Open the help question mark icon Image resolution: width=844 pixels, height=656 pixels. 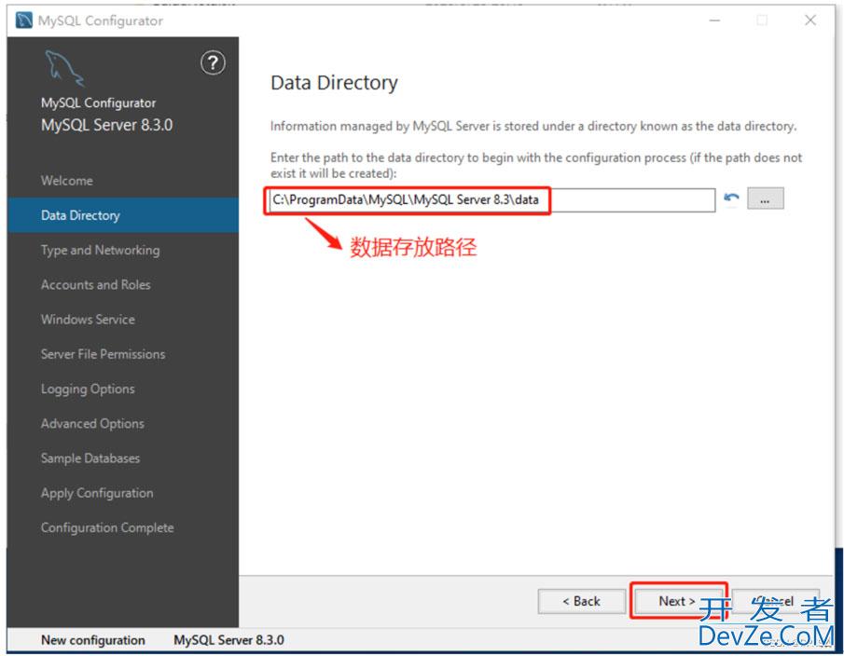(x=213, y=63)
